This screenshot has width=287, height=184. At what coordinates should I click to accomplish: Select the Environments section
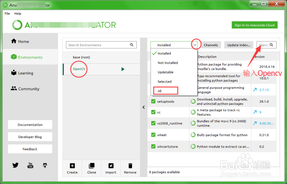point(30,57)
